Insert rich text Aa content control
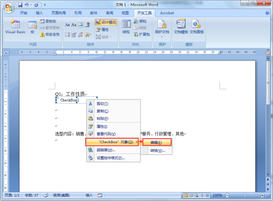The image size is (273, 201). (67, 25)
